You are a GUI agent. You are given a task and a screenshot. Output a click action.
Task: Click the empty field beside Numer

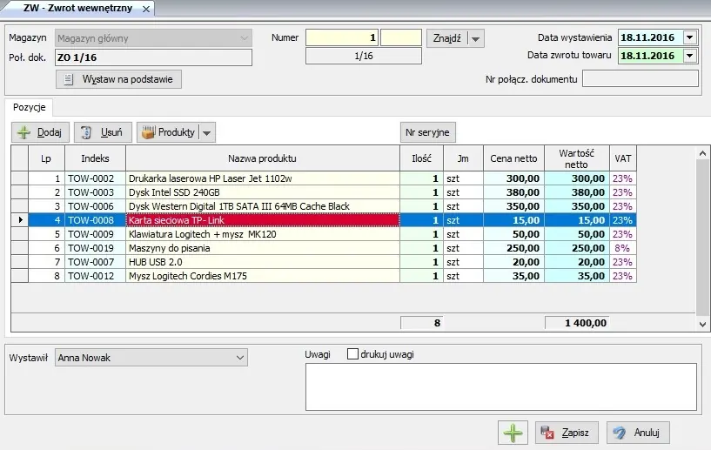click(x=401, y=37)
